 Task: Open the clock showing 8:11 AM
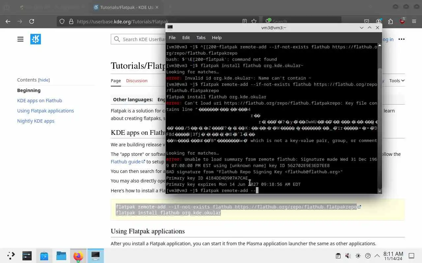(393, 256)
